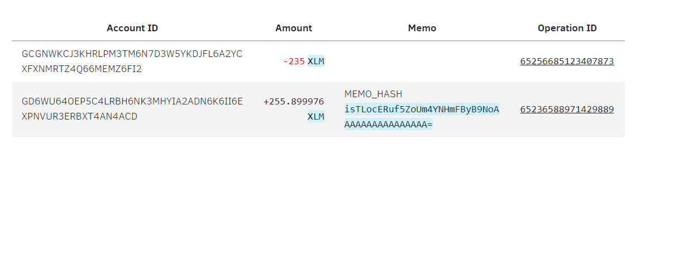Click account ID line starting with GD6WU64OEP5C
Image resolution: width=674 pixels, height=257 pixels.
pyautogui.click(x=132, y=101)
